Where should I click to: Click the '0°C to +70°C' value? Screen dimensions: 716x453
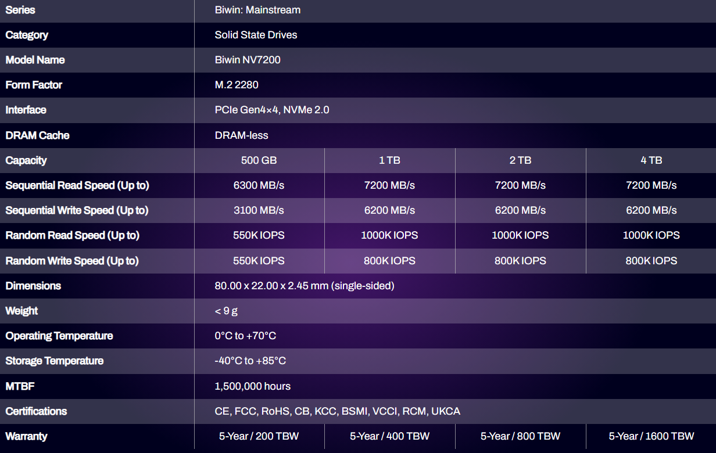245,336
